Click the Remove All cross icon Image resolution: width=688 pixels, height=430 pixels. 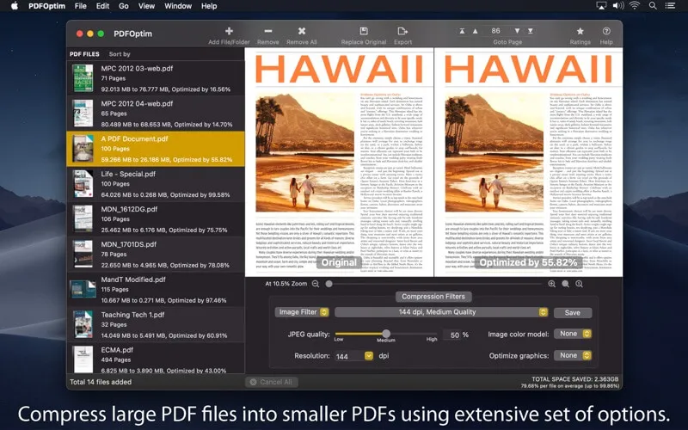(302, 31)
